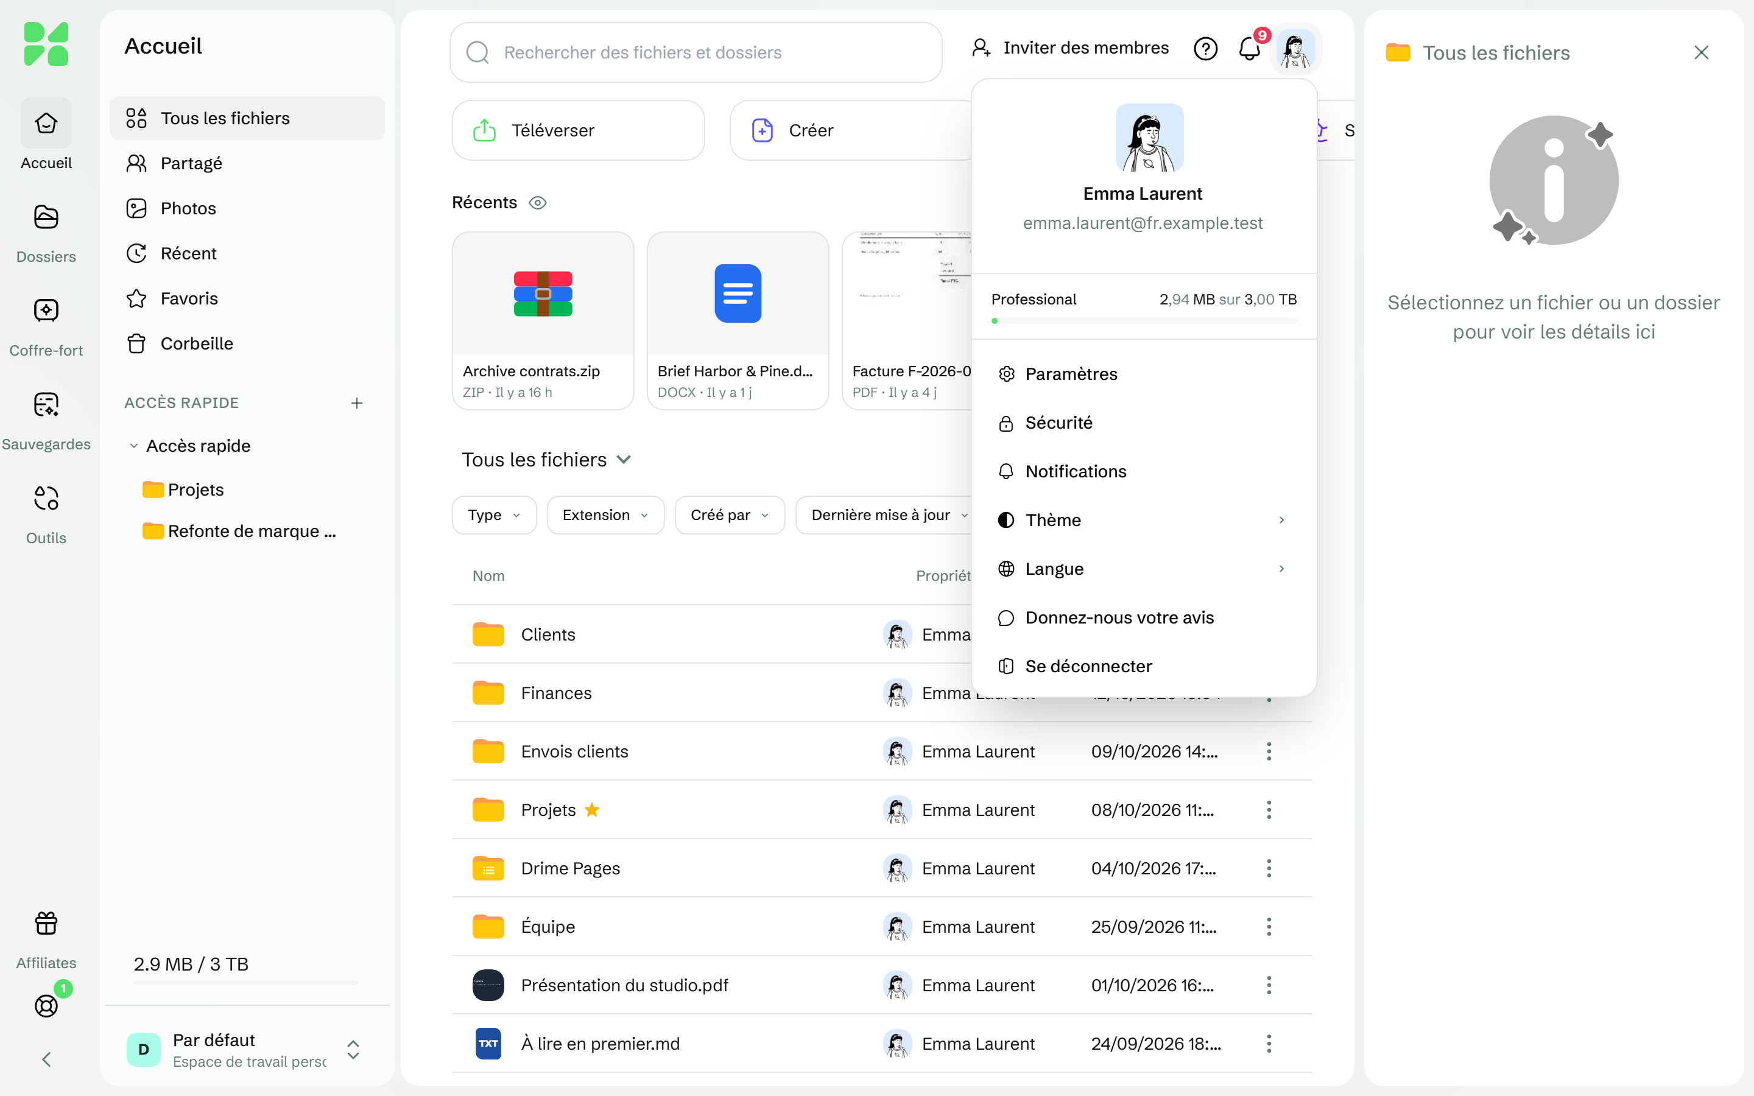Click Inviter des membres
The image size is (1754, 1096).
click(x=1070, y=48)
